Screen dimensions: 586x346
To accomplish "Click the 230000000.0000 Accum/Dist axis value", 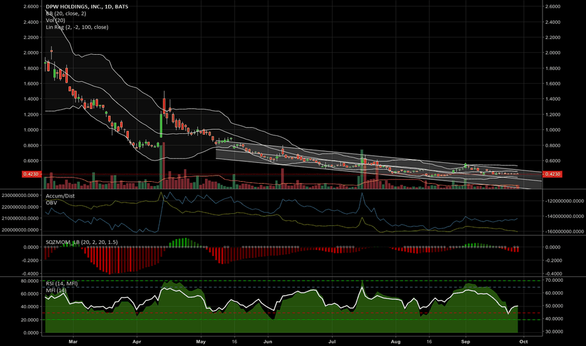I will tap(20, 195).
